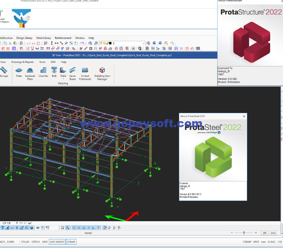Click 'Version:4.0.863.3613' in the About ProtaSteel dialog
This screenshot has width=283, height=248.
[190, 194]
